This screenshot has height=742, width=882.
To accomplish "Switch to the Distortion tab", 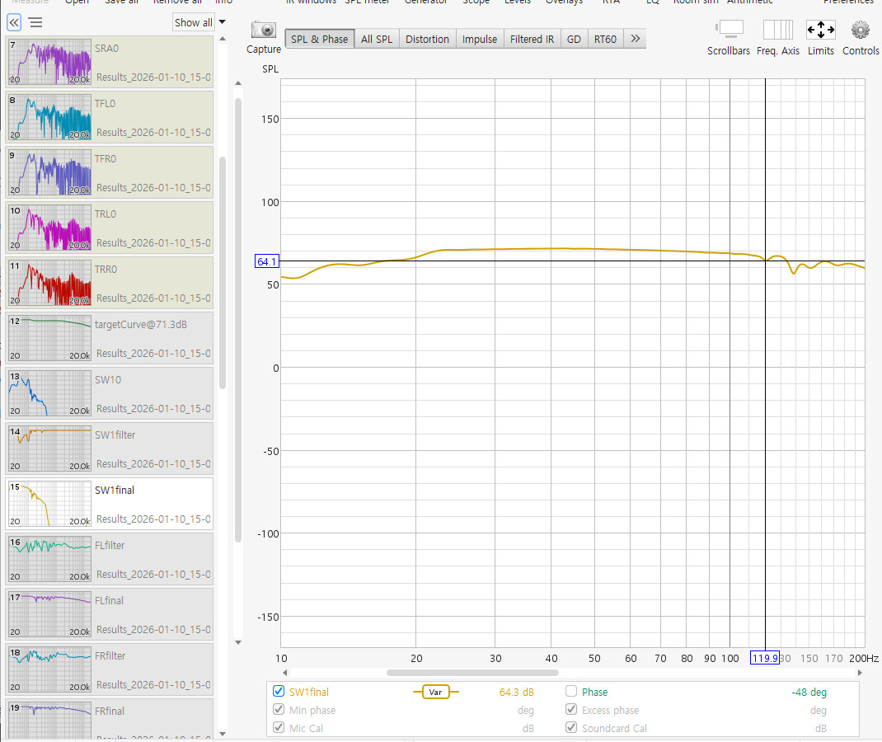I will coord(427,39).
